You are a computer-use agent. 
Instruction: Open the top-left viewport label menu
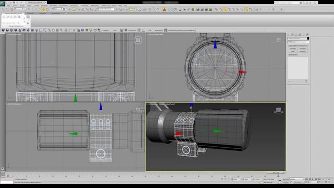coord(14,34)
